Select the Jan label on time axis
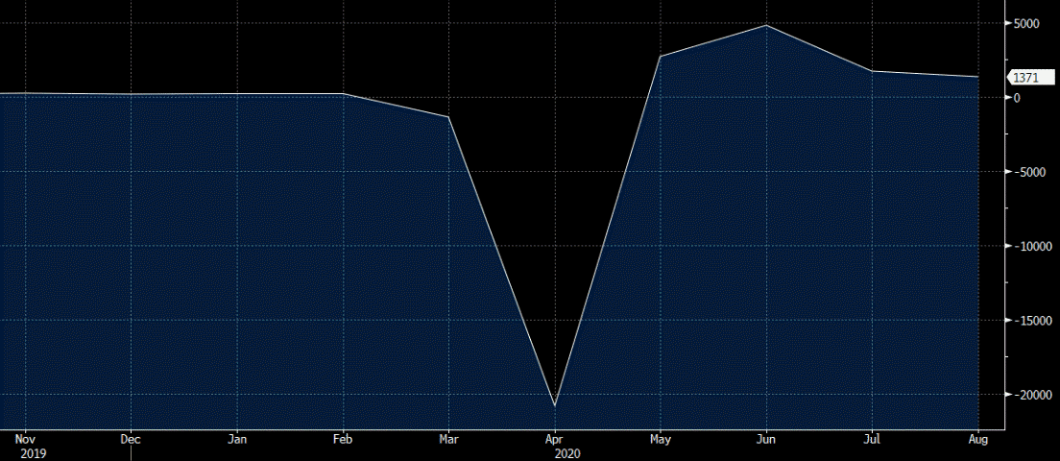 click(x=237, y=440)
